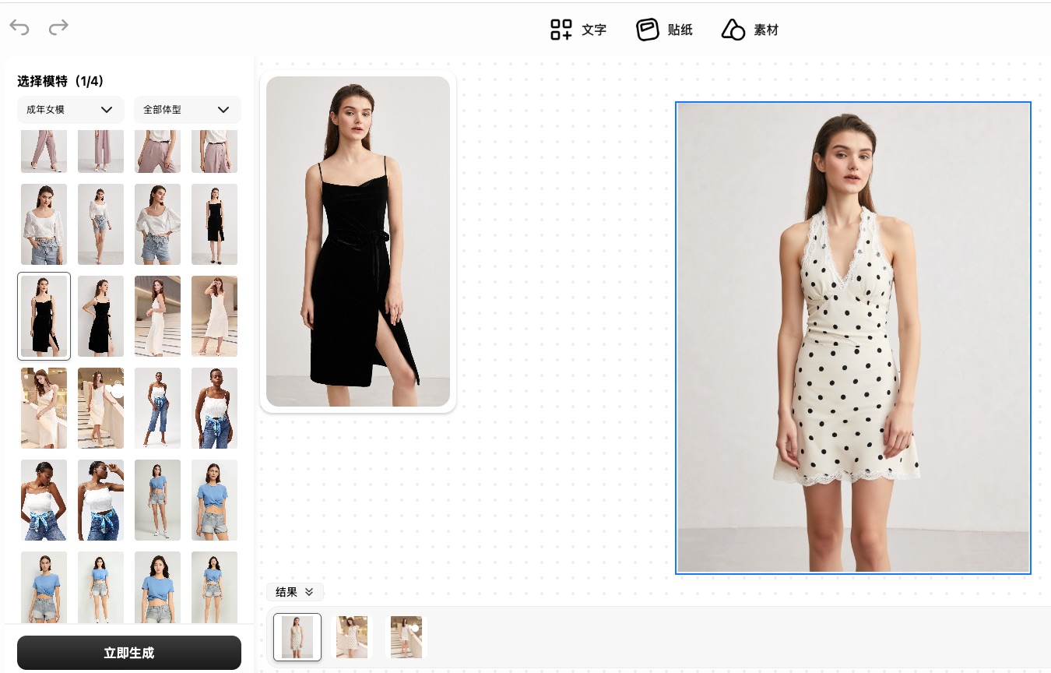Click the black dress model preview card
Viewport: 1051px width, 673px height.
(x=357, y=241)
